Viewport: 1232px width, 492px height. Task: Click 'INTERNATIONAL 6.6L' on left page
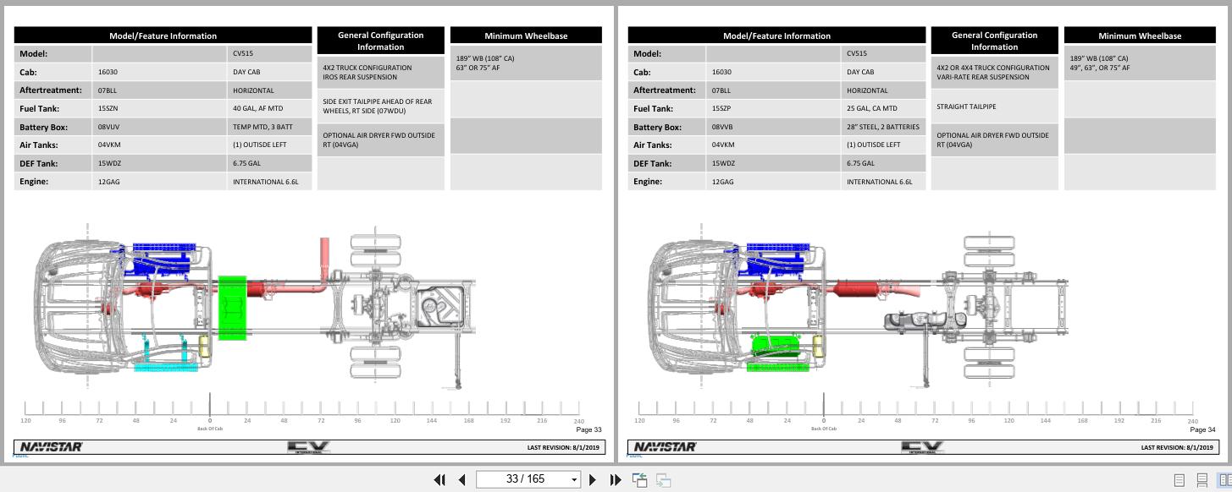click(266, 182)
